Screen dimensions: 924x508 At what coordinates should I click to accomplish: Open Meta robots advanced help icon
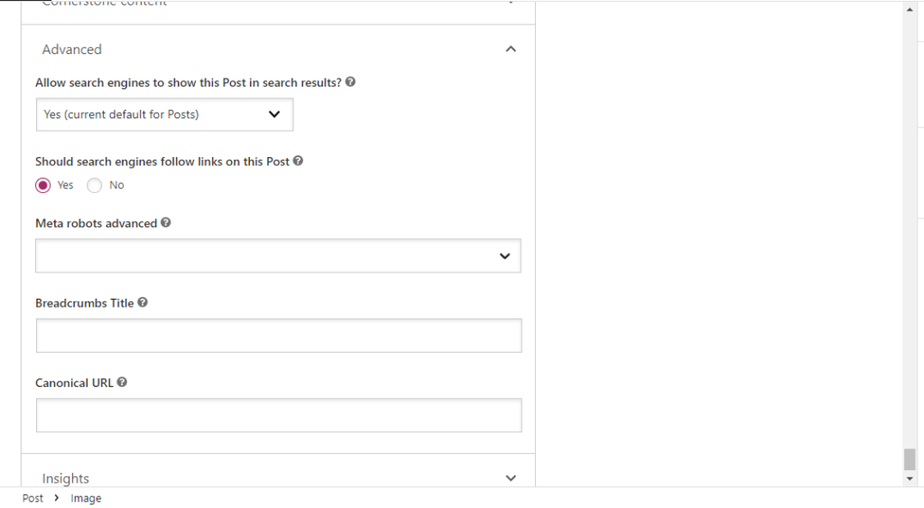[x=166, y=223]
